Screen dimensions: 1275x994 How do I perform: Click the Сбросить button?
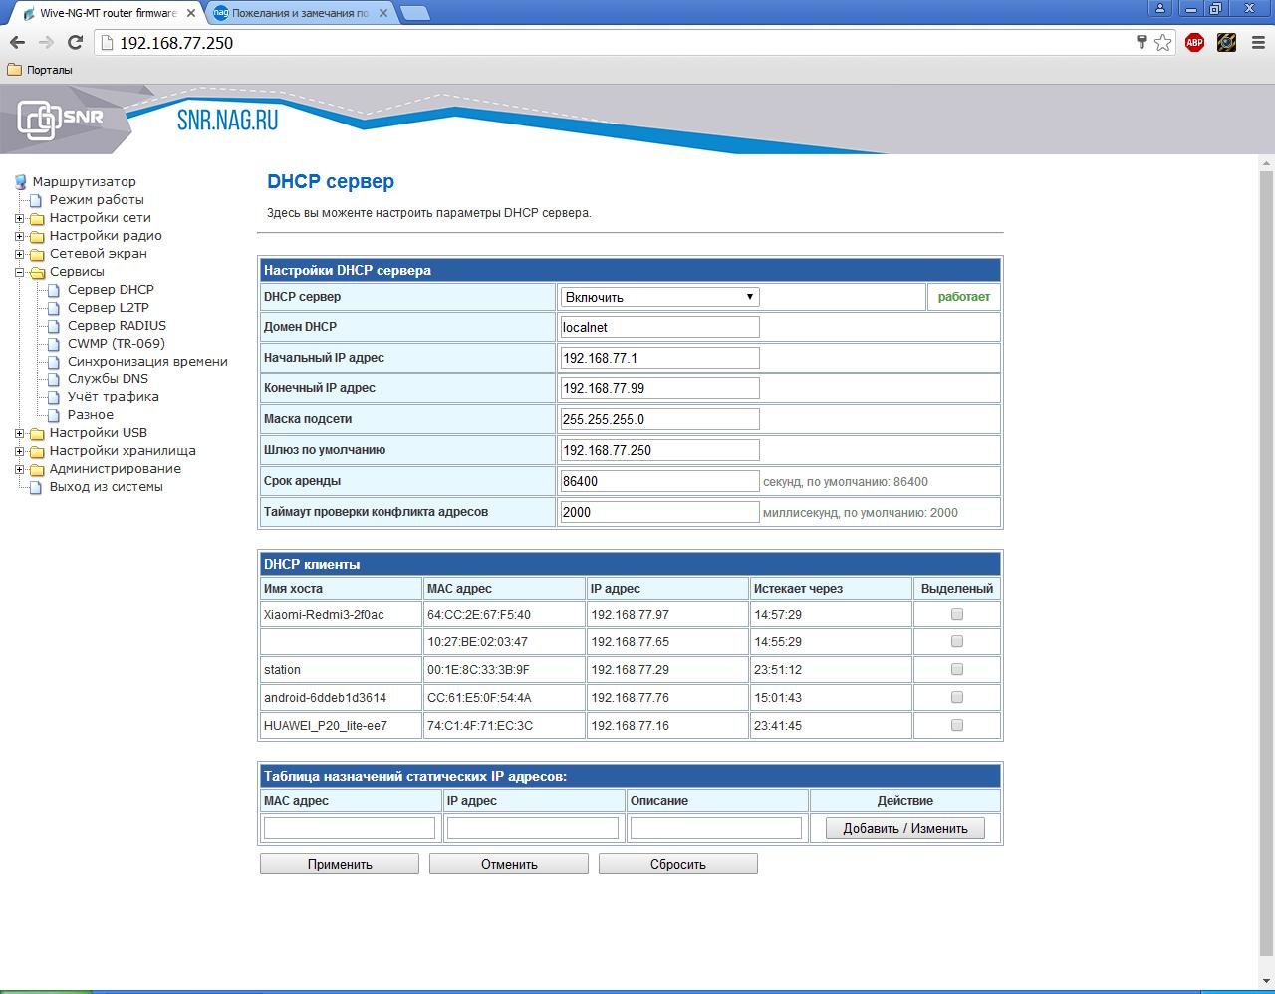(x=678, y=864)
